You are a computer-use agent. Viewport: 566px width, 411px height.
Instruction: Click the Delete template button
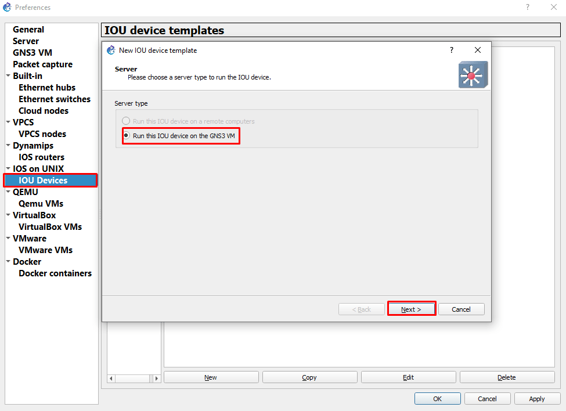(x=507, y=377)
